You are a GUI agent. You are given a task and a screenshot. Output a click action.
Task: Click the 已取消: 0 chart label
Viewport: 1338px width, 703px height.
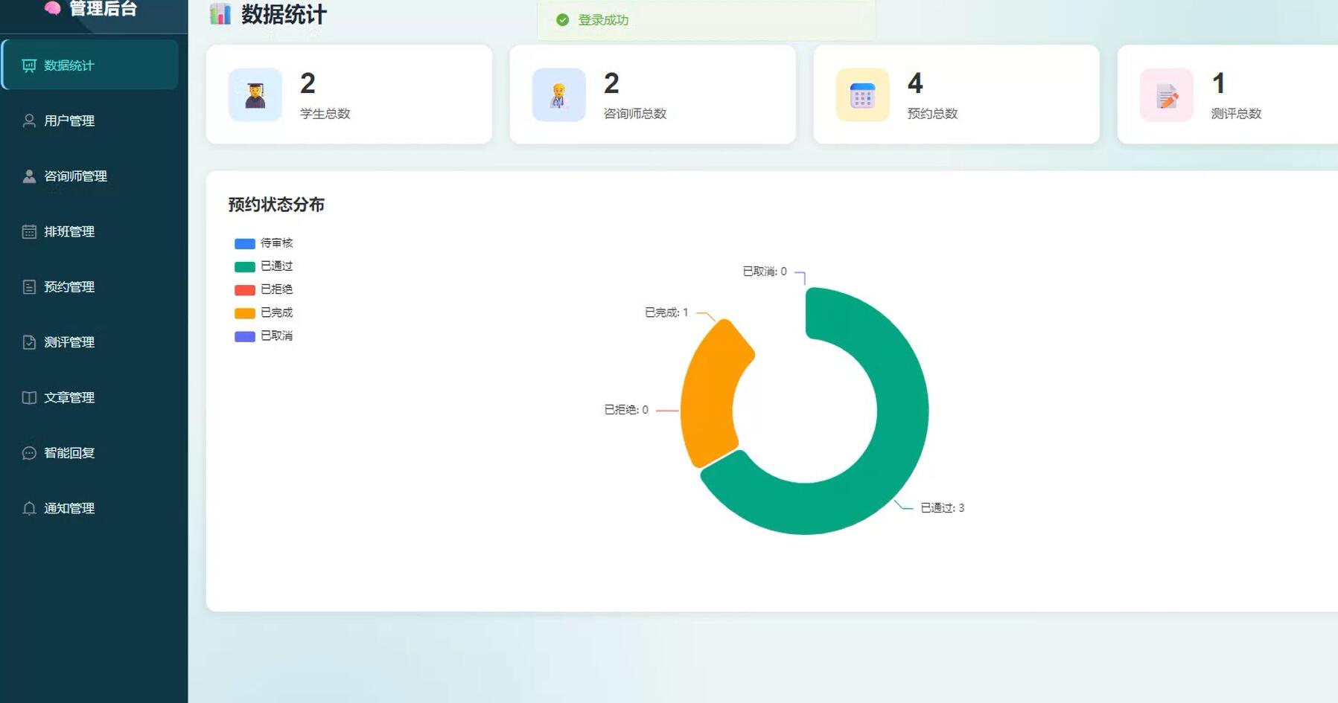pyautogui.click(x=765, y=272)
